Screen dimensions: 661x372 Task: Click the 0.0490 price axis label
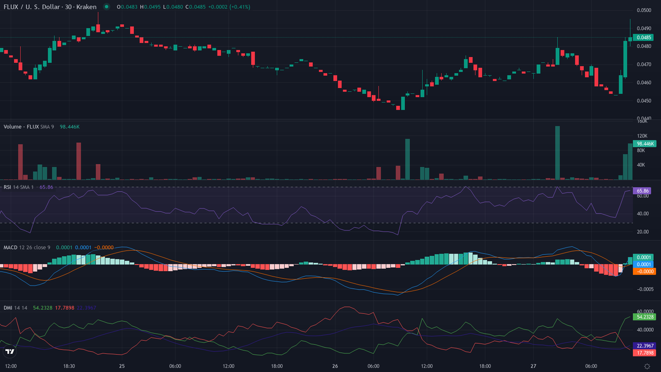[x=643, y=28]
